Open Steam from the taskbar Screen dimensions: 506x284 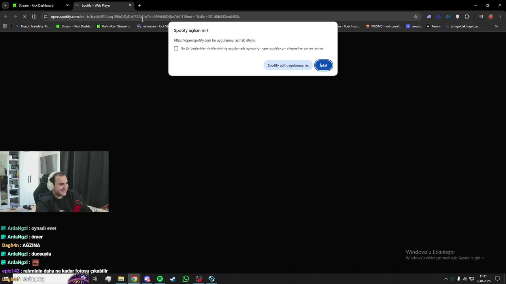(173, 279)
